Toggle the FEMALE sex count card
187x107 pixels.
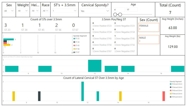point(149,28)
